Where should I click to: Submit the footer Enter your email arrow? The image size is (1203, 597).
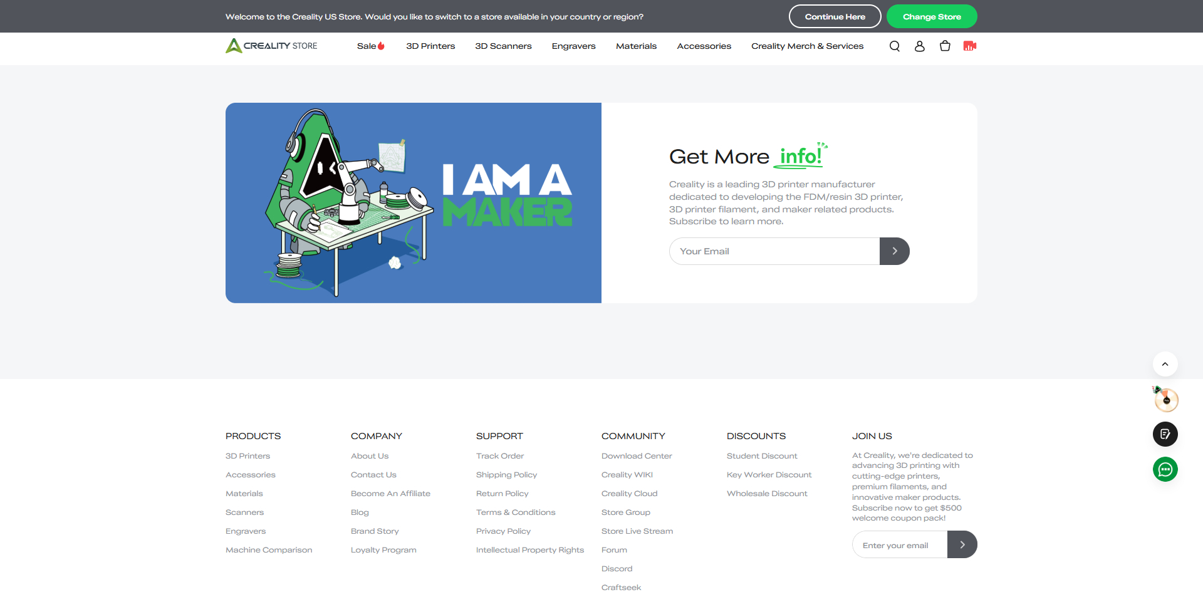coord(962,544)
